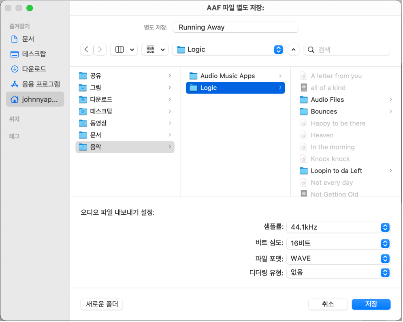
Task: Open the 문서 folder in the first column
Action: pos(125,135)
